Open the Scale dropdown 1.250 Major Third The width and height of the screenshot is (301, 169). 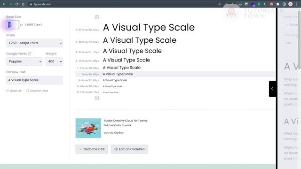34,43
